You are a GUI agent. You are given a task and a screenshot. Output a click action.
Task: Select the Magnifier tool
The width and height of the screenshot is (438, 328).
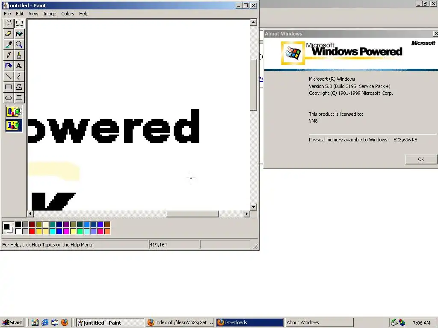[x=19, y=44]
